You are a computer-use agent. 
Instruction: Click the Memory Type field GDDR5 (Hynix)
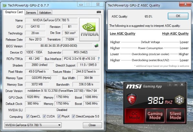(x=41, y=78)
